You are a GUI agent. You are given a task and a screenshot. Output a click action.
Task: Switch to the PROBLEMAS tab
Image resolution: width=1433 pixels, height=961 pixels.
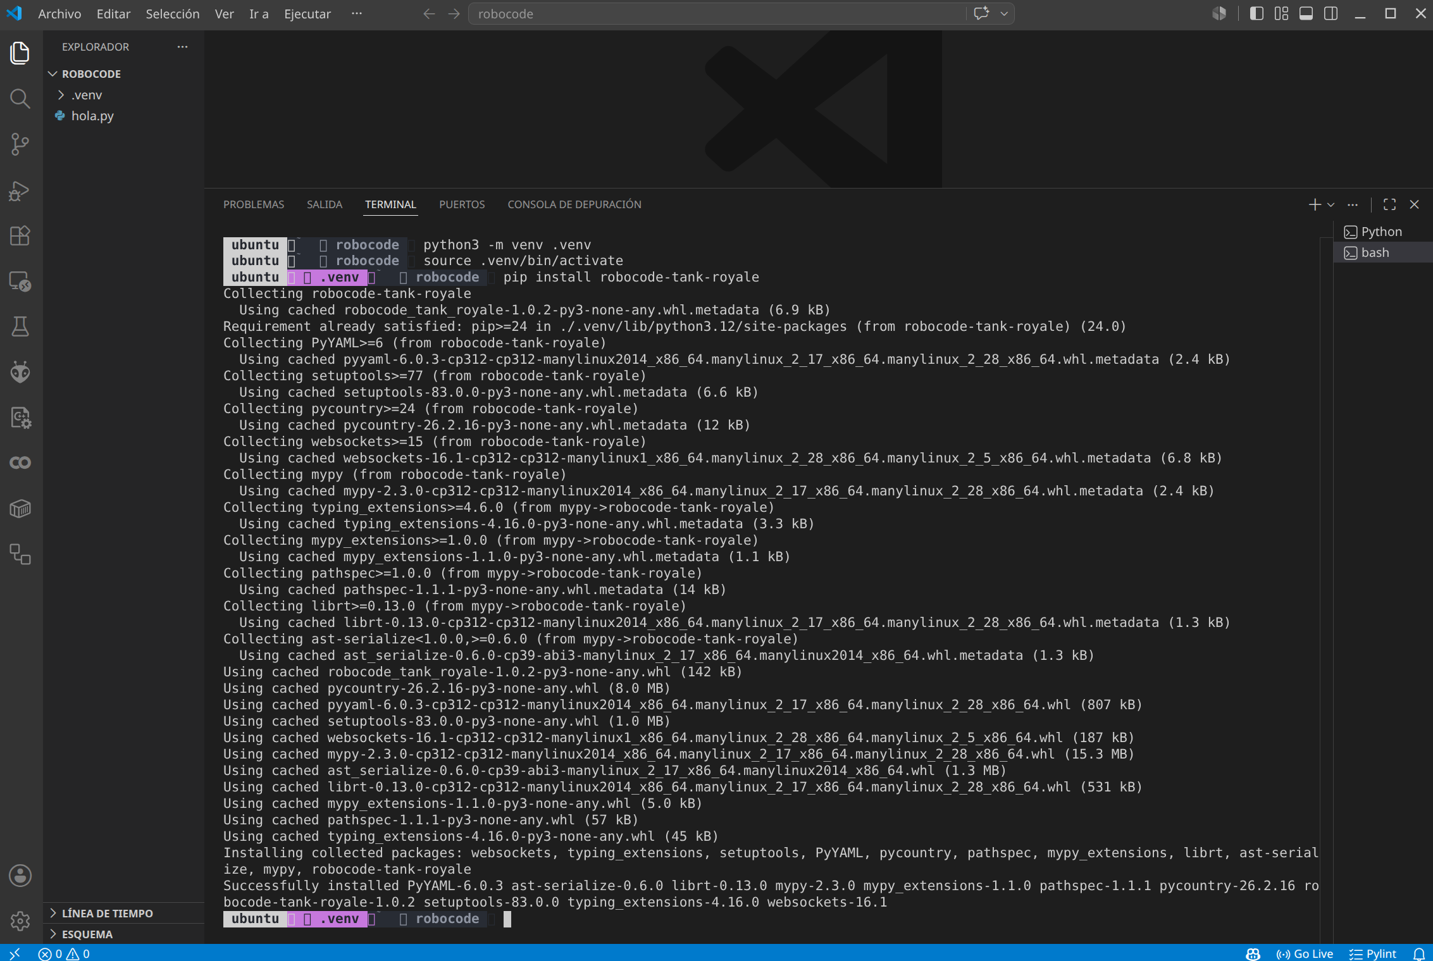click(x=254, y=204)
